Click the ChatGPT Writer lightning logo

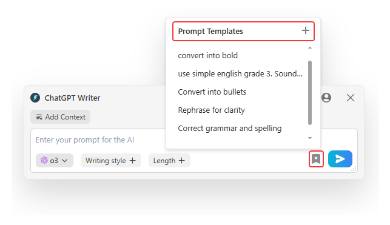point(35,98)
